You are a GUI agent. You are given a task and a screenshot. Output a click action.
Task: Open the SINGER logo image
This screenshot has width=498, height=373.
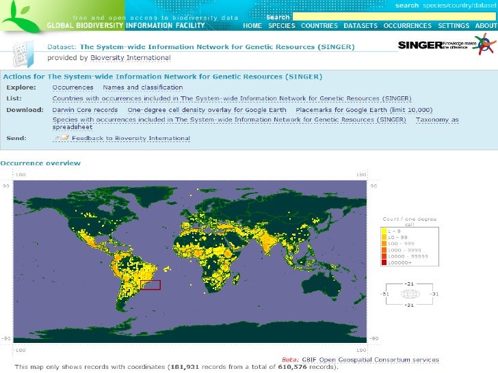(447, 44)
